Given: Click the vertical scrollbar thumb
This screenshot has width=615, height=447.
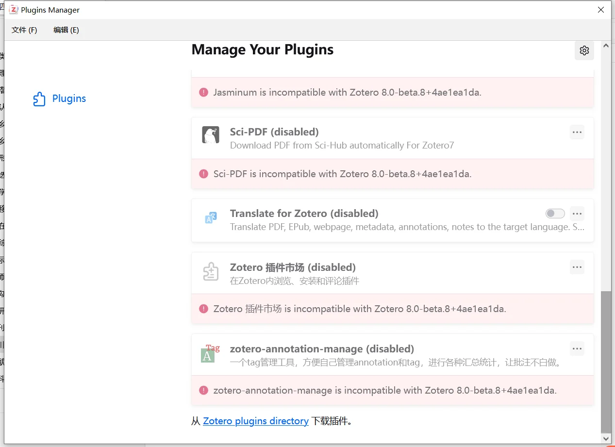Looking at the screenshot, I should click(606, 362).
